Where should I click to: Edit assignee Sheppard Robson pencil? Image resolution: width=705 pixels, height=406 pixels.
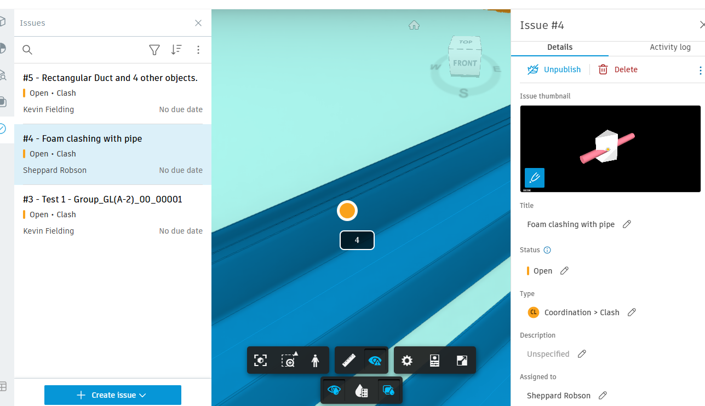pos(603,396)
